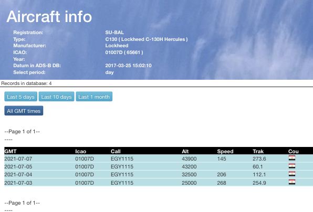The width and height of the screenshot is (313, 212).
Task: Click EGY1115 callsign in the 2021-07-07 row
Action: (x=122, y=159)
